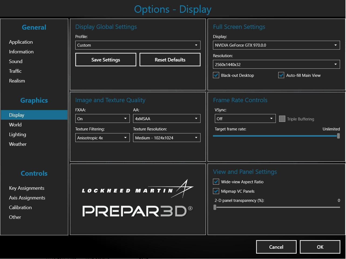Go to Axis Assignments
This screenshot has width=346, height=259.
(x=27, y=198)
